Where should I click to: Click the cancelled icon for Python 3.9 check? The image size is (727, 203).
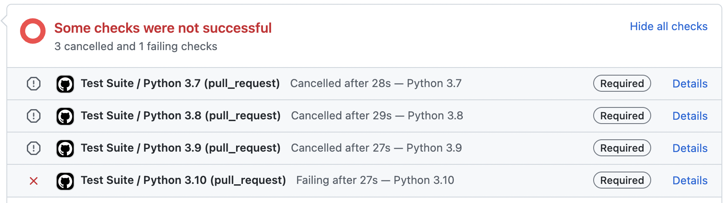[x=34, y=148]
